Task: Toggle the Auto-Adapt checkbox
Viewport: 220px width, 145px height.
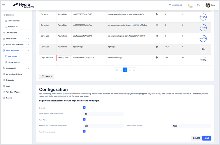Action: point(84,119)
